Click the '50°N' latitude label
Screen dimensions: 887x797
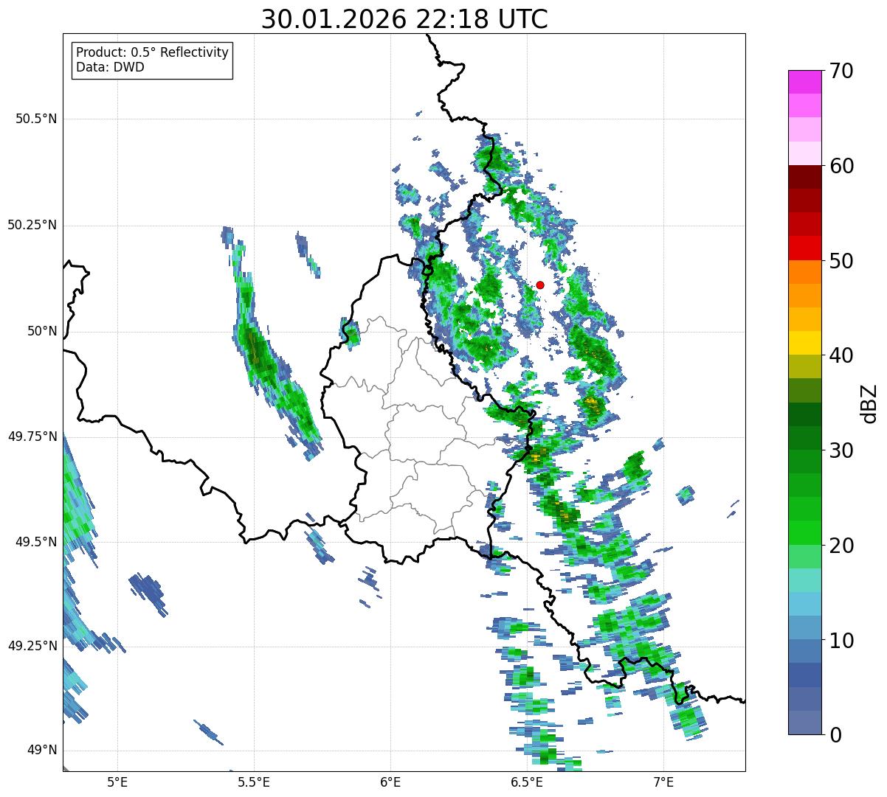(x=42, y=331)
